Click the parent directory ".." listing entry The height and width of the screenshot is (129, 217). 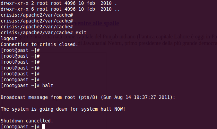coord(60,9)
